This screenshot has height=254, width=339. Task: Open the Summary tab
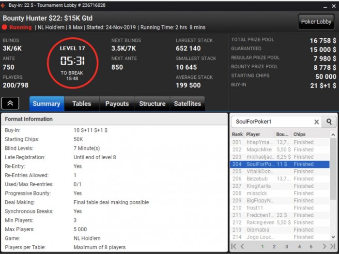point(46,104)
